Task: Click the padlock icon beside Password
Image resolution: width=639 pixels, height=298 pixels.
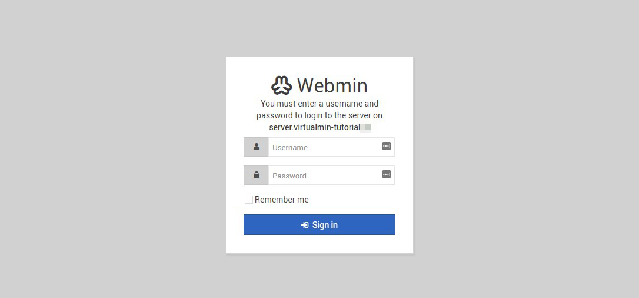Action: click(x=257, y=175)
